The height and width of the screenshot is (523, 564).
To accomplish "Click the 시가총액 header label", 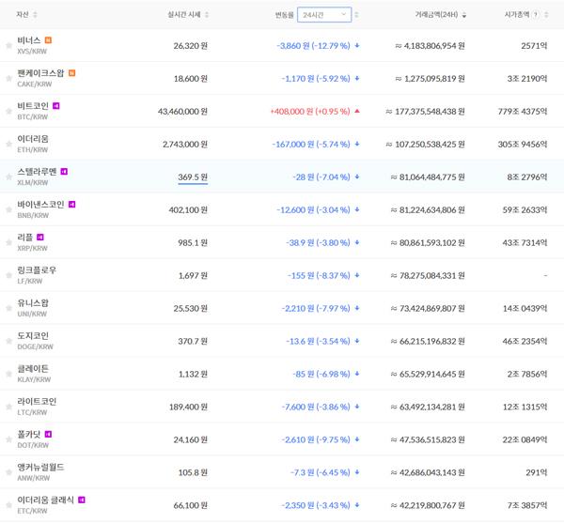I will (517, 14).
